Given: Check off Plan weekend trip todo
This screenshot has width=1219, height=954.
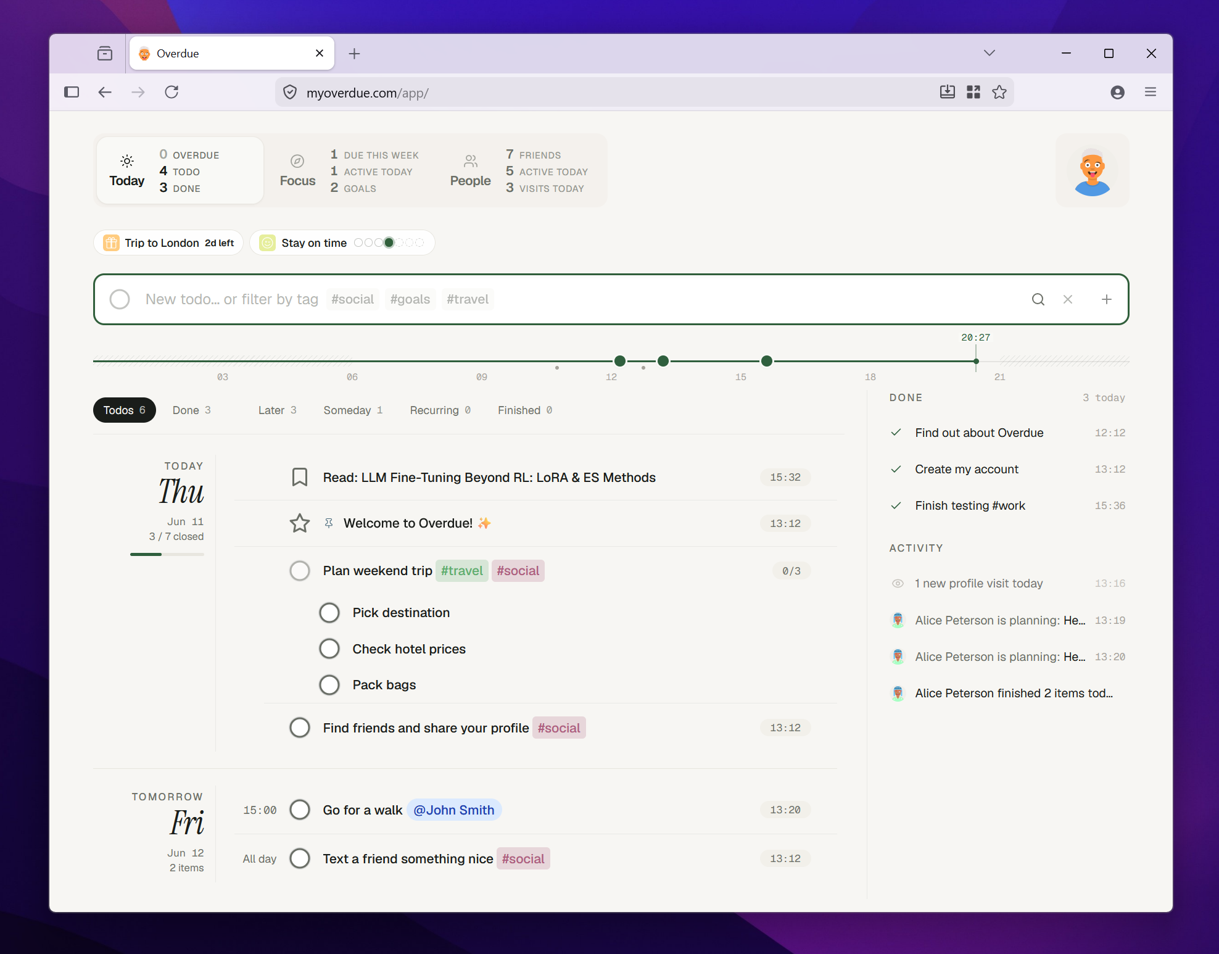Looking at the screenshot, I should [x=300, y=571].
